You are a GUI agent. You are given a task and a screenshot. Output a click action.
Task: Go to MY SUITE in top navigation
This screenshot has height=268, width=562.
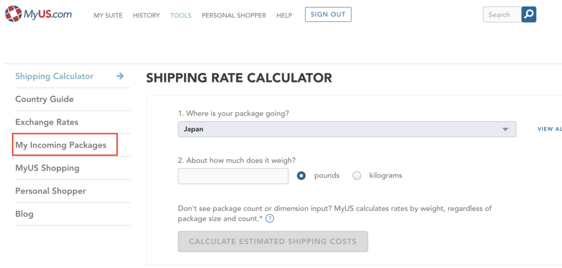pyautogui.click(x=108, y=15)
